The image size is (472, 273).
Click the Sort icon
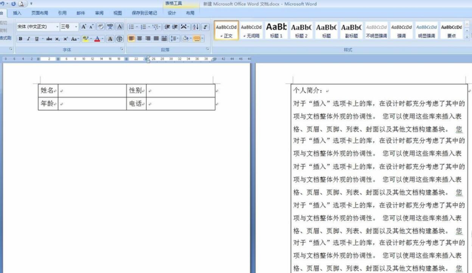point(196,27)
